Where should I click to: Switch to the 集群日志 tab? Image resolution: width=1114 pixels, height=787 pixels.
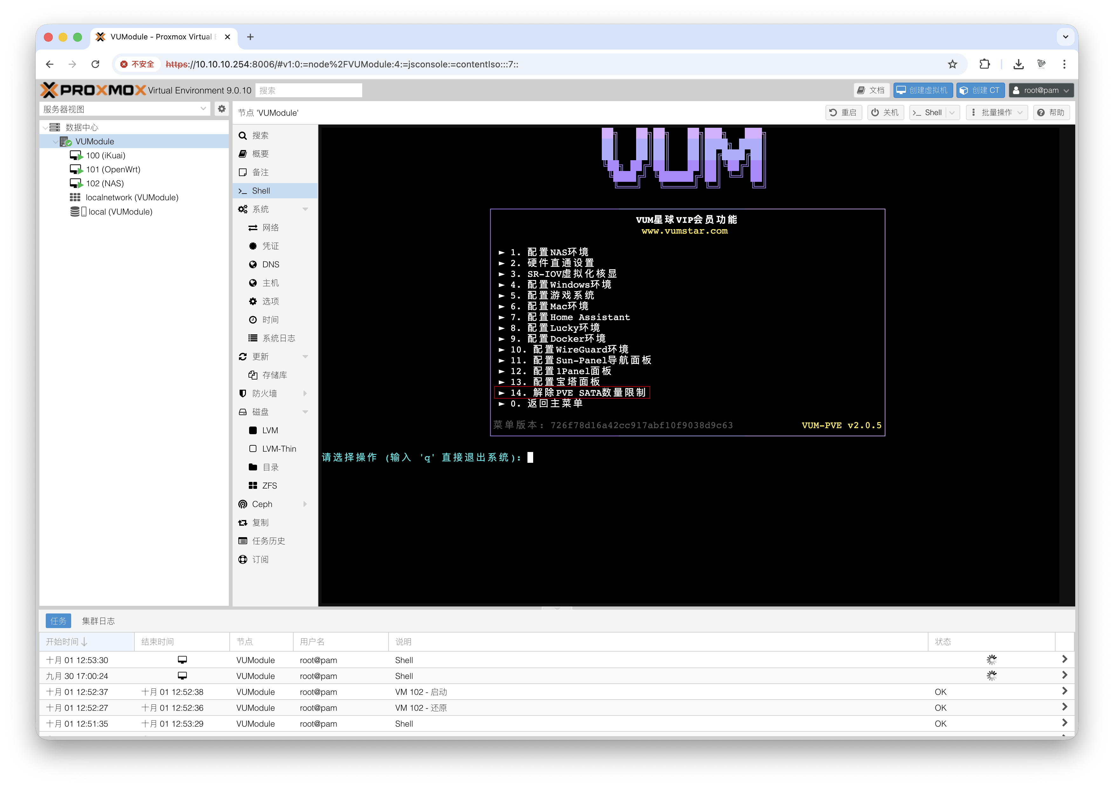(98, 620)
